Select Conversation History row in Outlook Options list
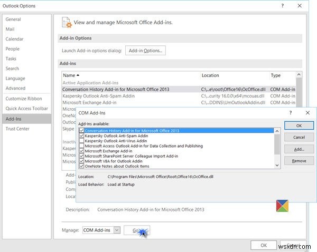The height and width of the screenshot is (252, 317). point(179,90)
